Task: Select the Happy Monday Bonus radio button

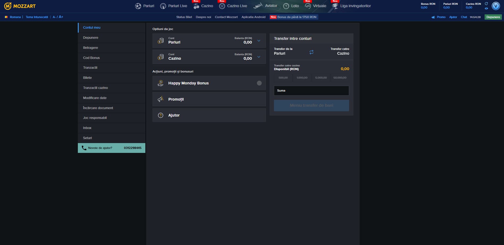Action: point(259,83)
